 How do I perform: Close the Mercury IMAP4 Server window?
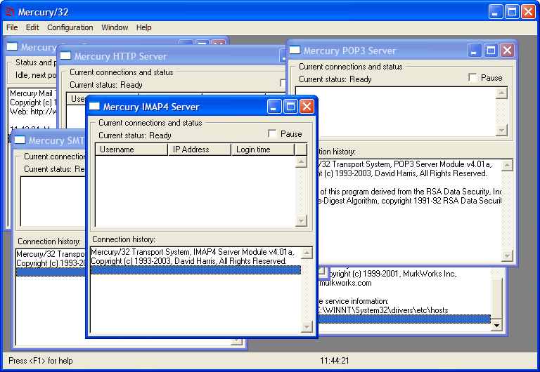coord(307,107)
